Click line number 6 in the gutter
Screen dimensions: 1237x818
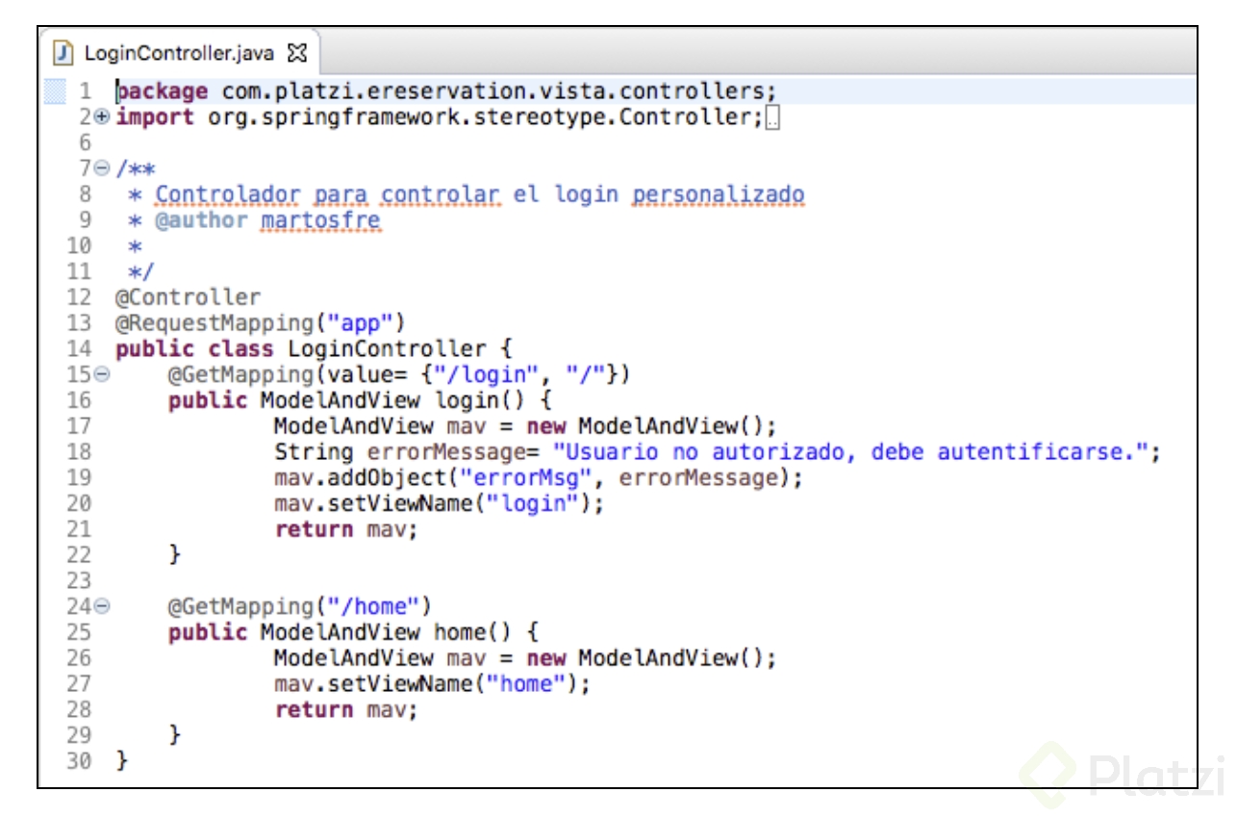pos(85,142)
